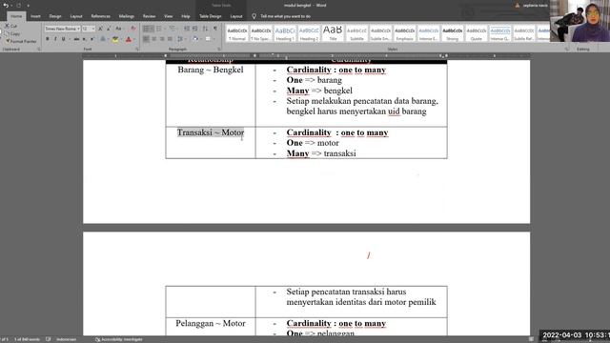Apply the Heading 1 style
Viewport: 610px width, 343px height.
285,34
